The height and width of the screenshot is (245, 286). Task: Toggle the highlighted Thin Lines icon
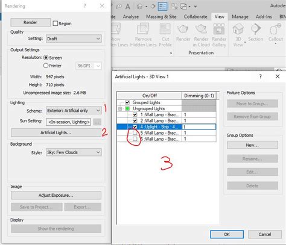click(x=162, y=6)
